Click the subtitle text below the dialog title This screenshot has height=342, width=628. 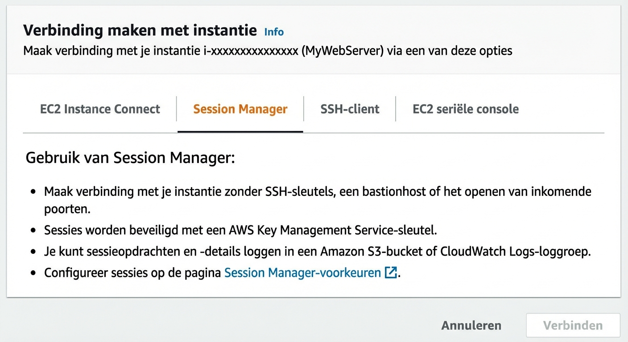tap(268, 51)
